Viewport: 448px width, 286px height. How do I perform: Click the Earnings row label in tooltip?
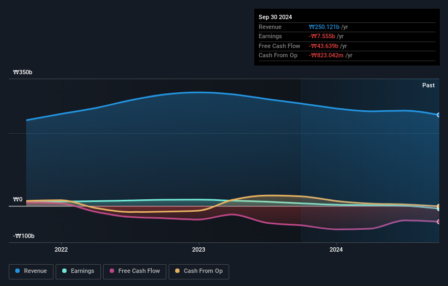point(270,36)
